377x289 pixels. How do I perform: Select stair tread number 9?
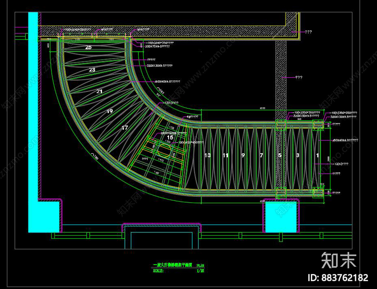[x=243, y=155]
